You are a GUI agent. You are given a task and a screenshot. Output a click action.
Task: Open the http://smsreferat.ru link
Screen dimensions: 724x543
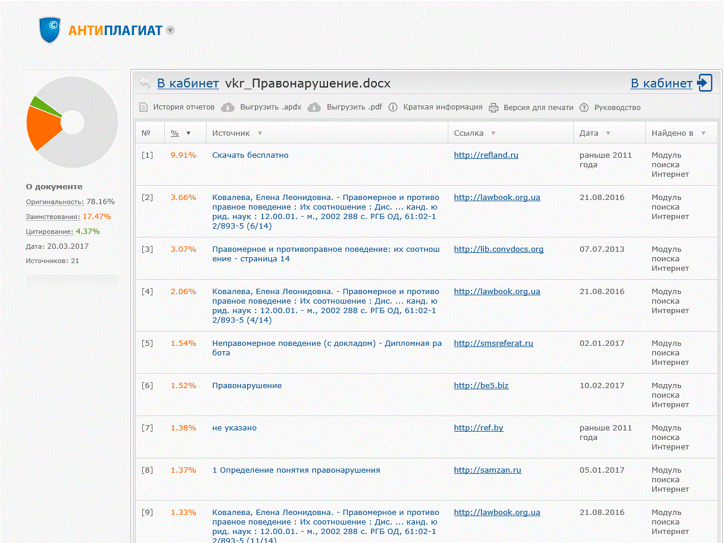click(x=493, y=344)
